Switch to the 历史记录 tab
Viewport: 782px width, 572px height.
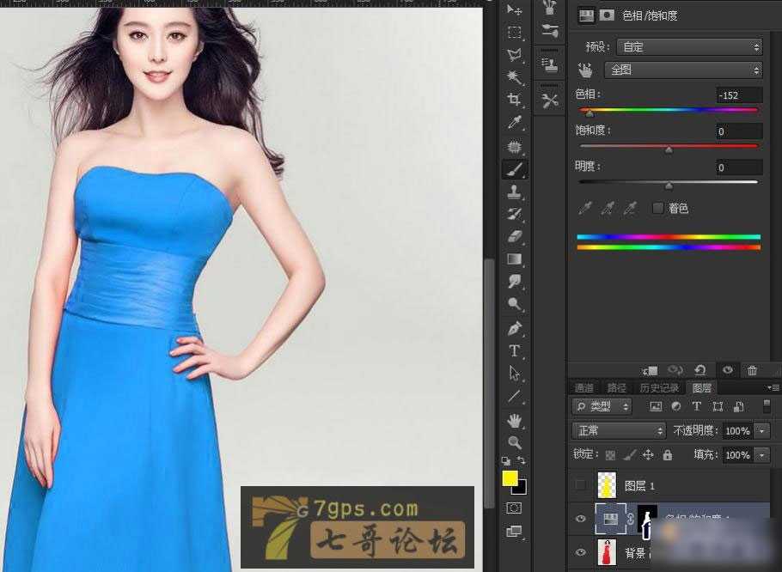click(x=659, y=387)
